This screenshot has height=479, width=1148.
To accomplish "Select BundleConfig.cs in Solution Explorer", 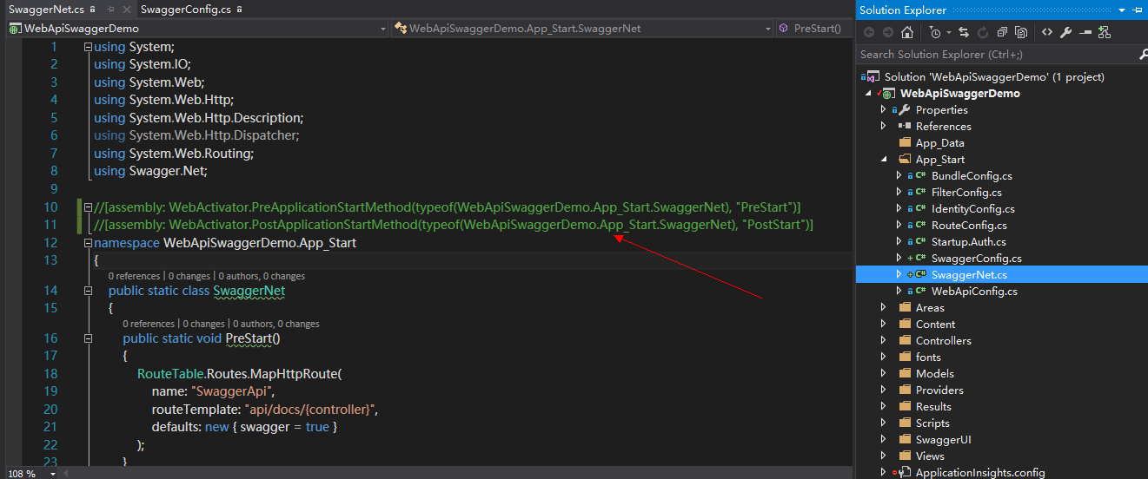I will 972,175.
